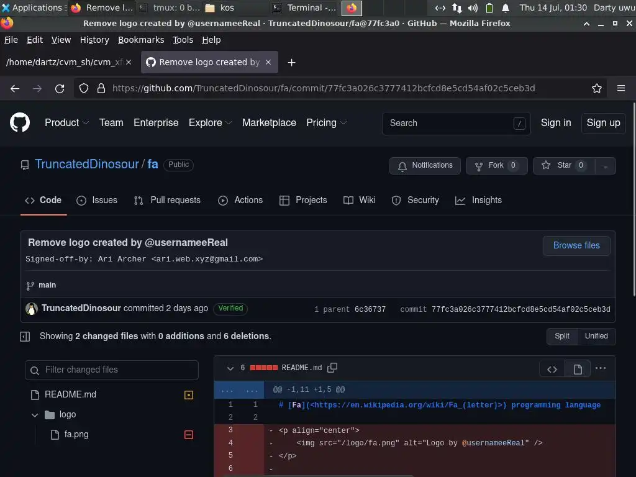Click the page vertical scrollbar
Image resolution: width=636 pixels, height=477 pixels.
click(634, 199)
